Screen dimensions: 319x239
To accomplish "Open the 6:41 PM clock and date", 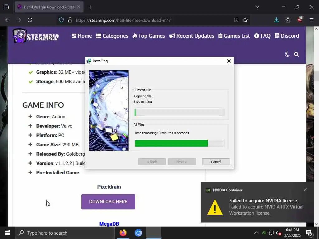I will pos(292,233).
